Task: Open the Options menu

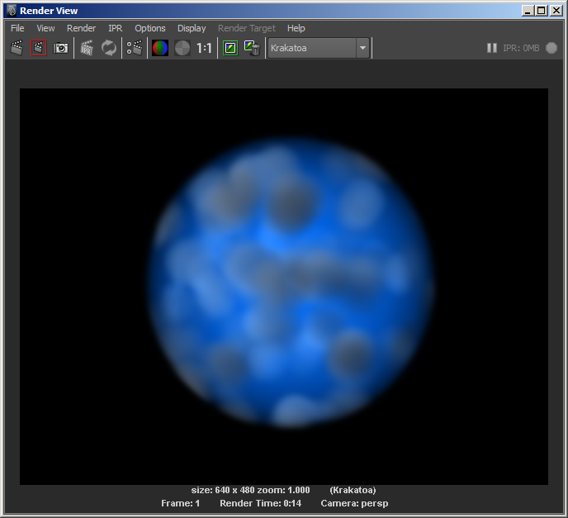Action: 150,28
